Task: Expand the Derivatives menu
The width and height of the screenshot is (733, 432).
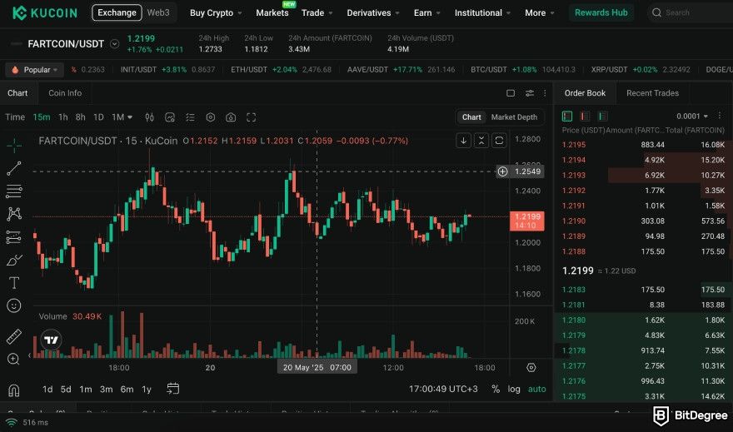Action: pos(373,13)
